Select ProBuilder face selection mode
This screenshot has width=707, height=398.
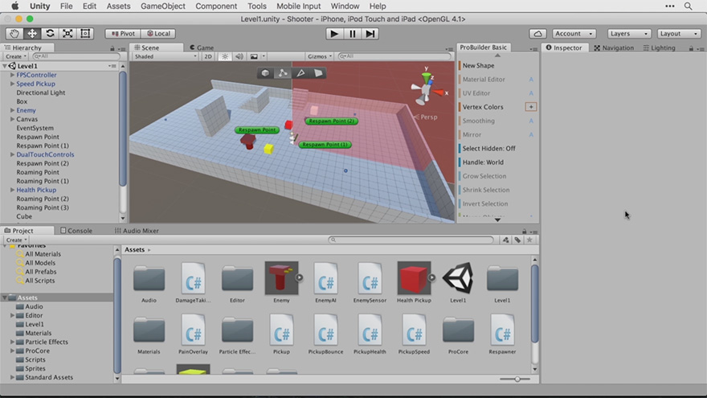point(318,72)
